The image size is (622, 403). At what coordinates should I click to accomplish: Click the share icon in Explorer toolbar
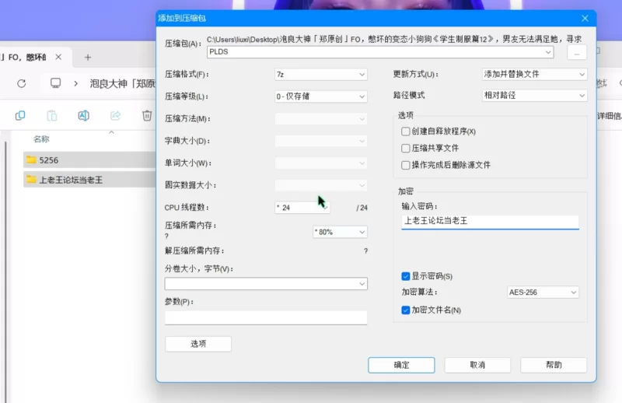click(x=115, y=116)
